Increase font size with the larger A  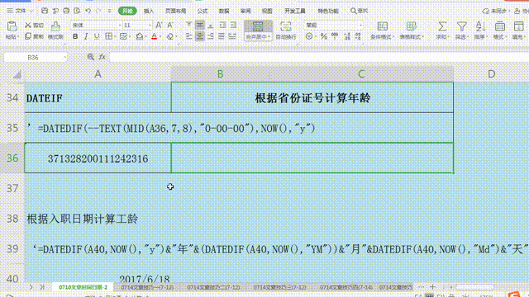159,25
